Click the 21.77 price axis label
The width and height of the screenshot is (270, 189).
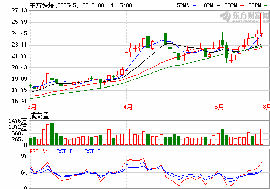coord(20,56)
